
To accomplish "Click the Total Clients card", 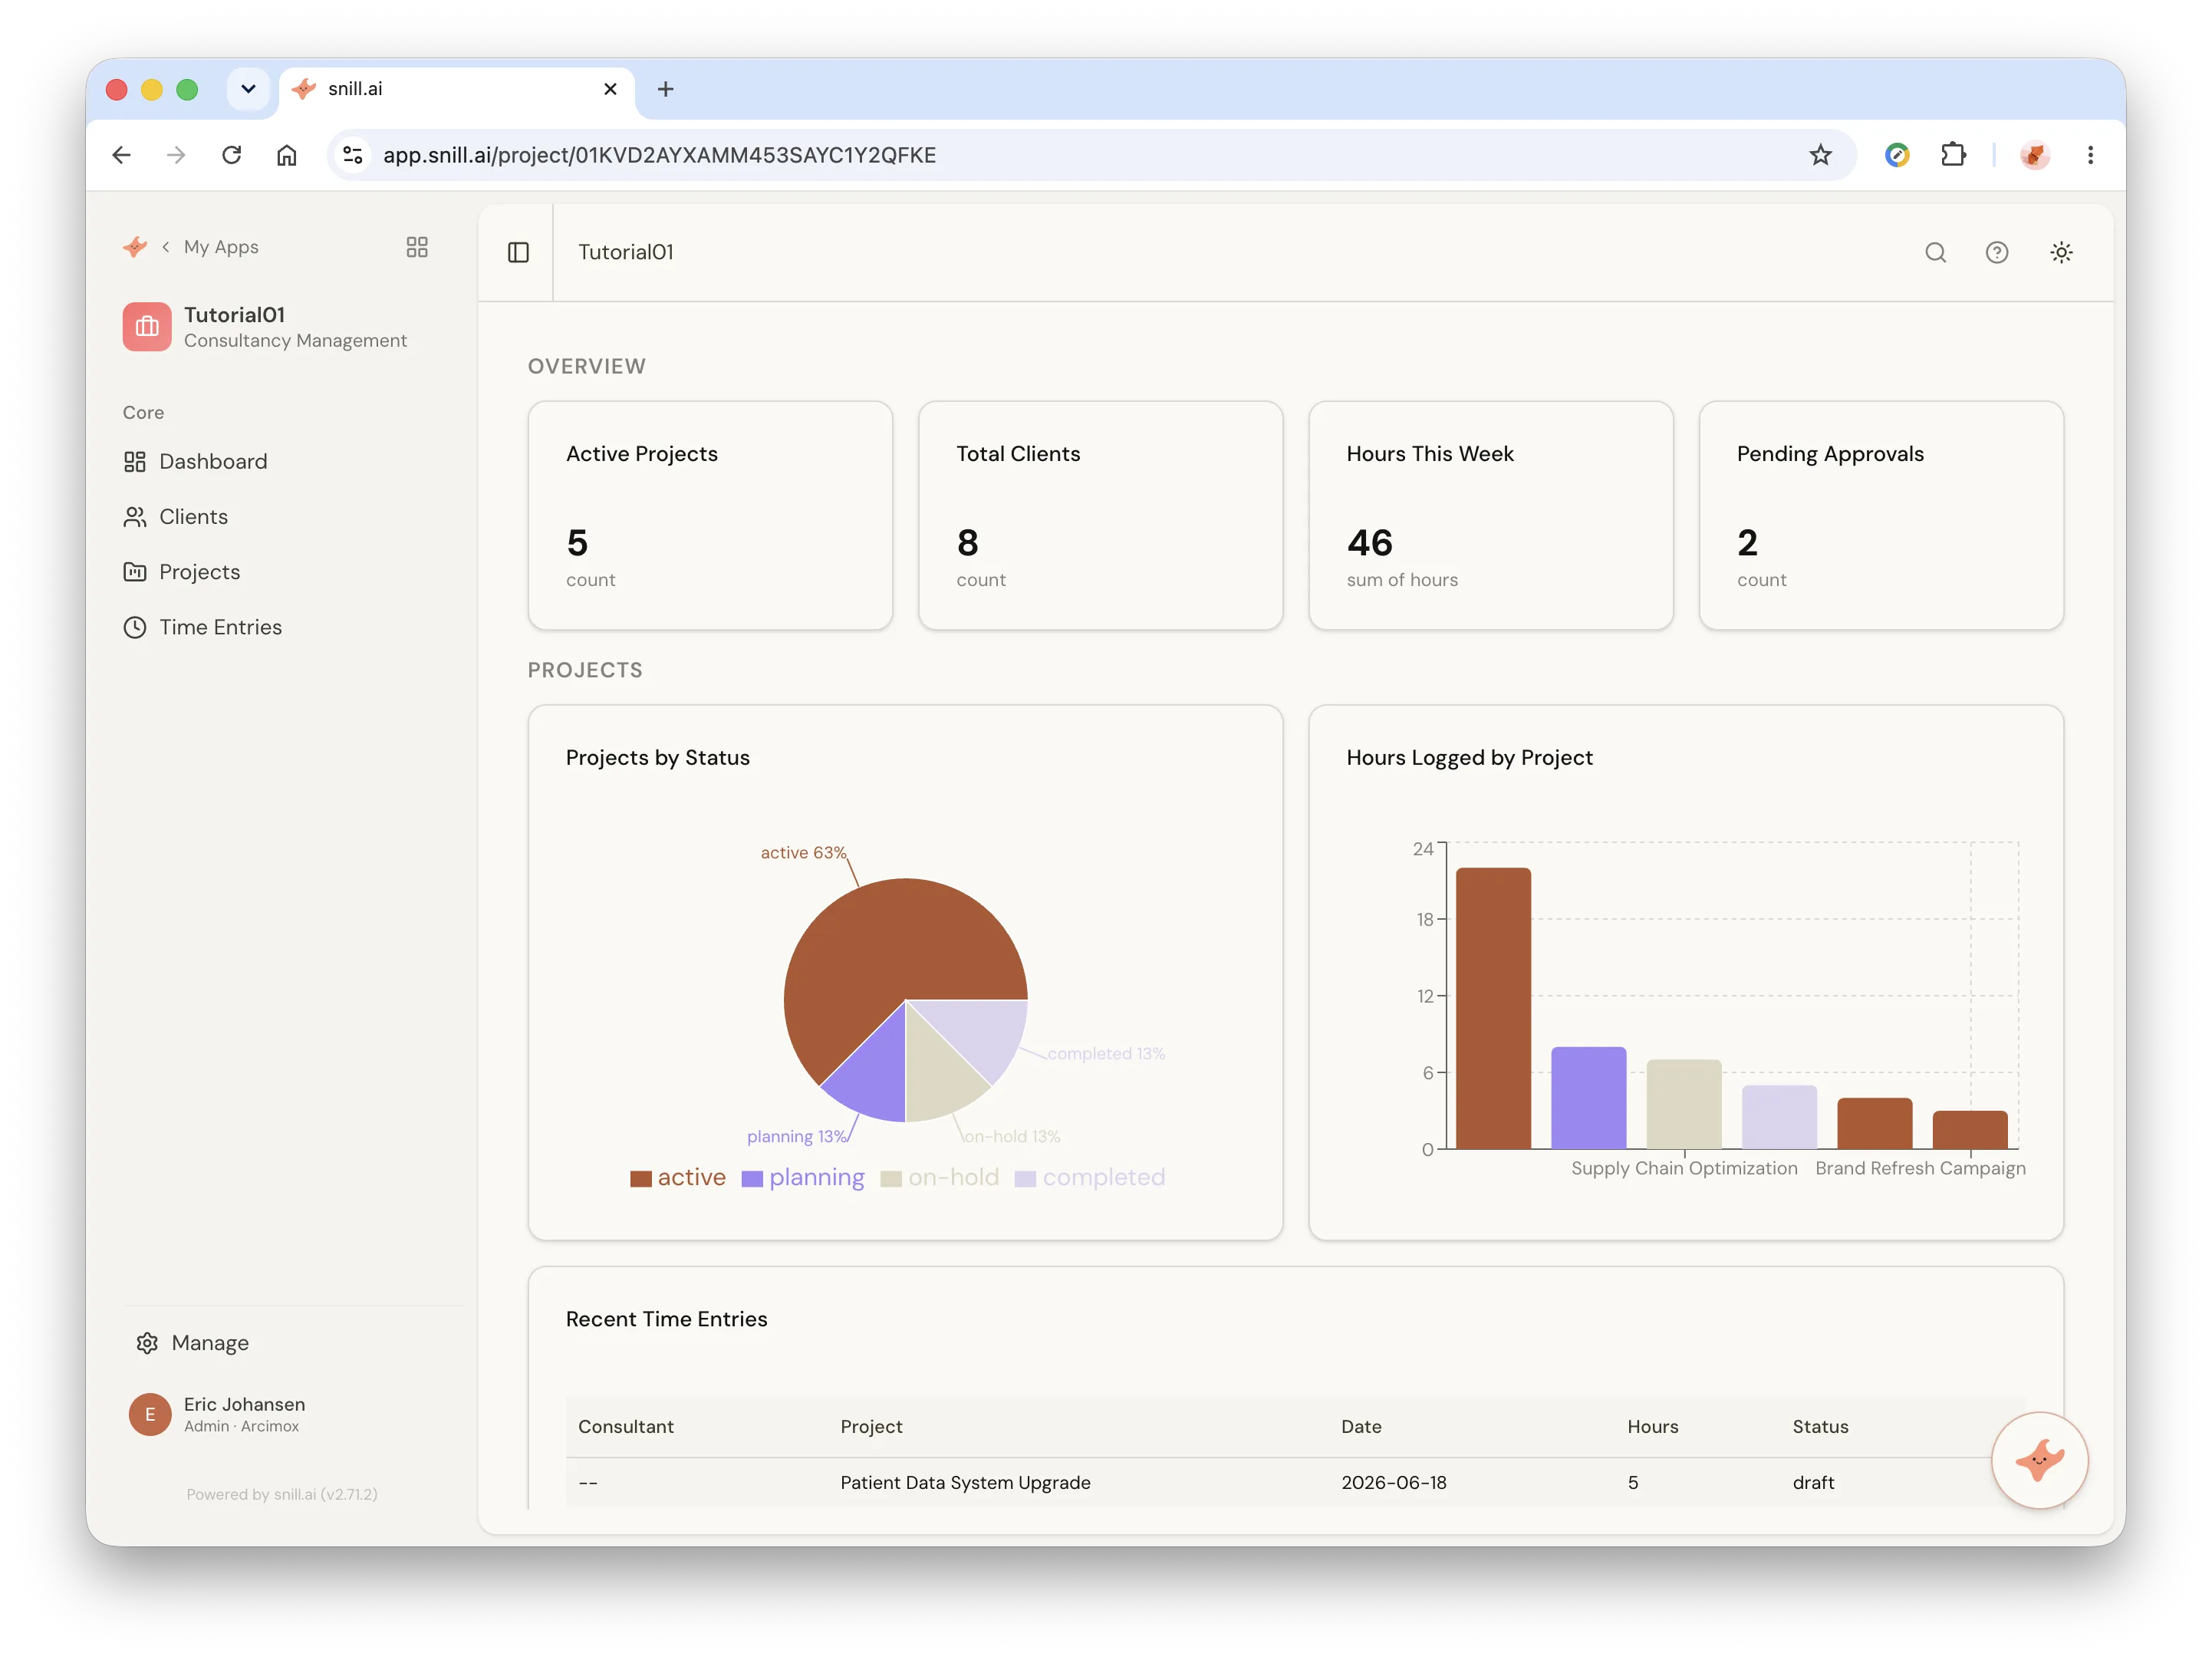I will (1100, 516).
